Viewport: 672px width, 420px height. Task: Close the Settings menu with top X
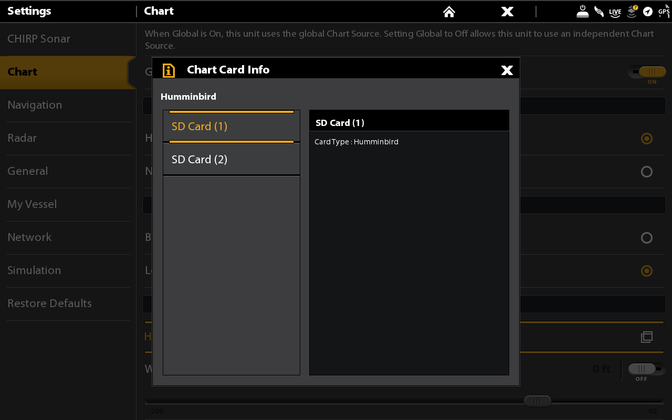507,12
